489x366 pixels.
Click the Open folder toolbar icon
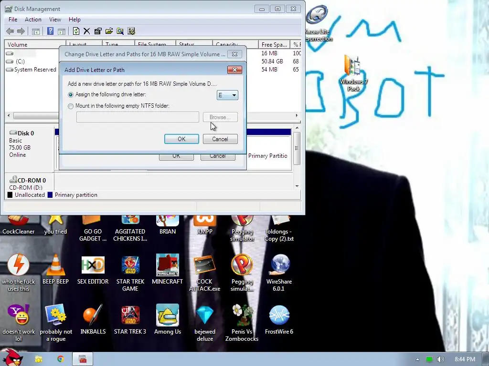pyautogui.click(x=109, y=31)
